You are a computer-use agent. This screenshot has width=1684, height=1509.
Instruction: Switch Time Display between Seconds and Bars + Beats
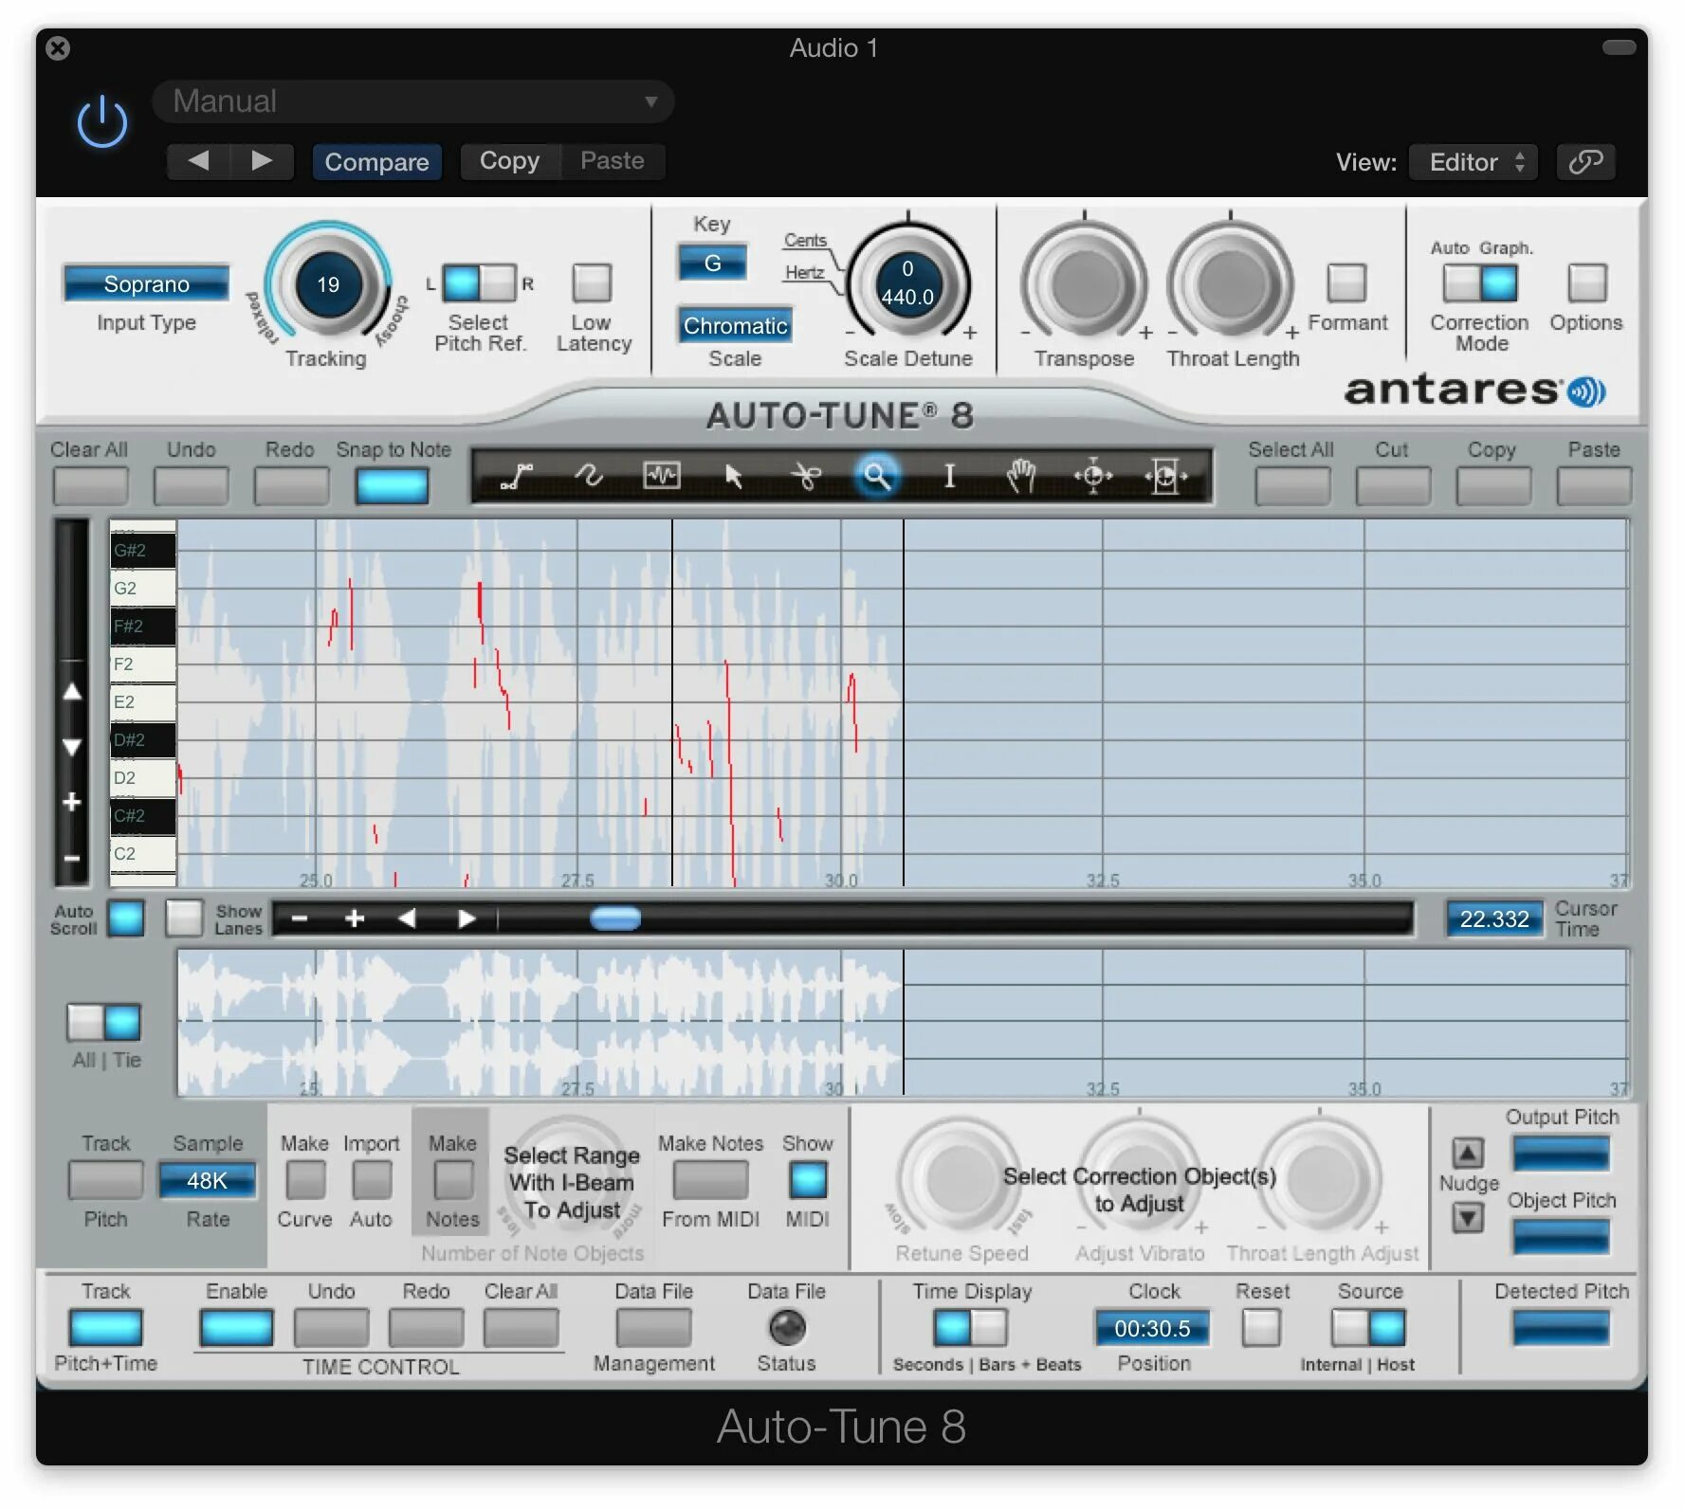tap(970, 1327)
